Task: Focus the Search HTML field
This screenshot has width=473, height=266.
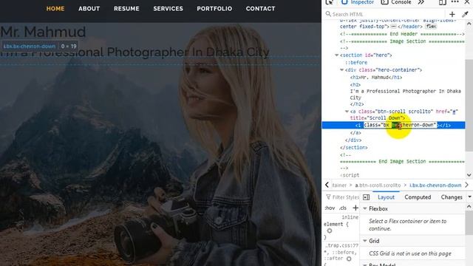Action: (x=384, y=14)
